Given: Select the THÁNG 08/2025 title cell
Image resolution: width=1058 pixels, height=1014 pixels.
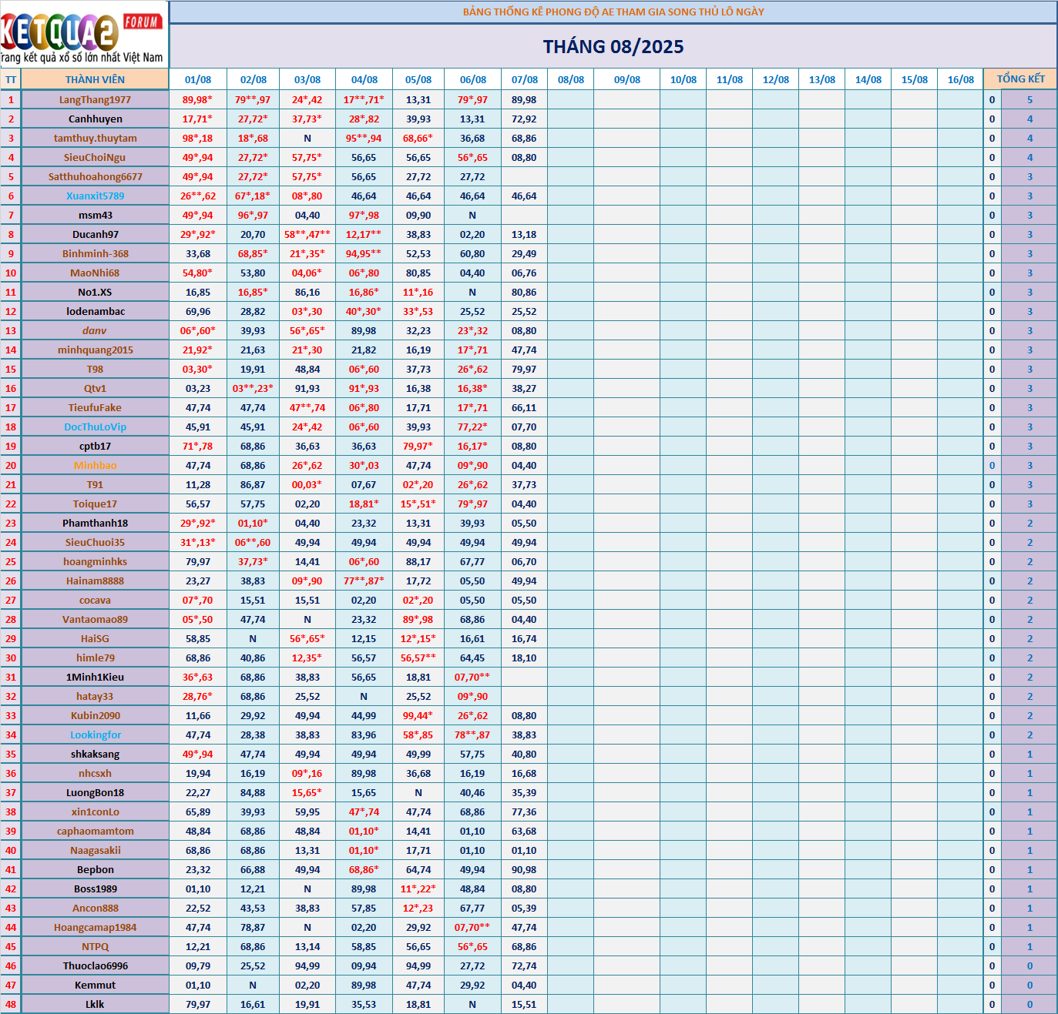Looking at the screenshot, I should click(x=613, y=47).
